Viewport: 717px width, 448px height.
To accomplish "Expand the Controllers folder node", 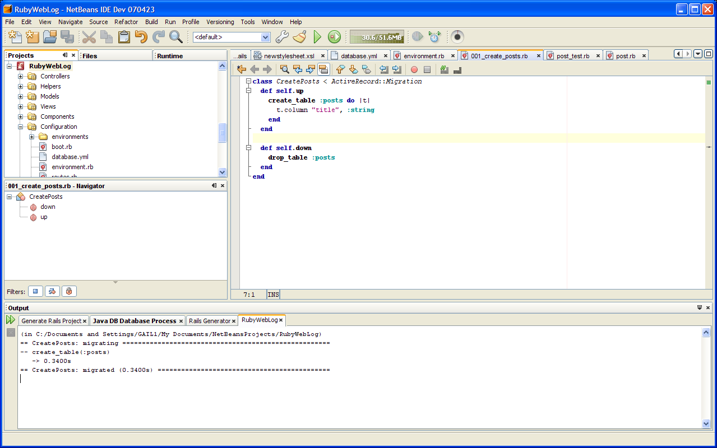I will (21, 76).
